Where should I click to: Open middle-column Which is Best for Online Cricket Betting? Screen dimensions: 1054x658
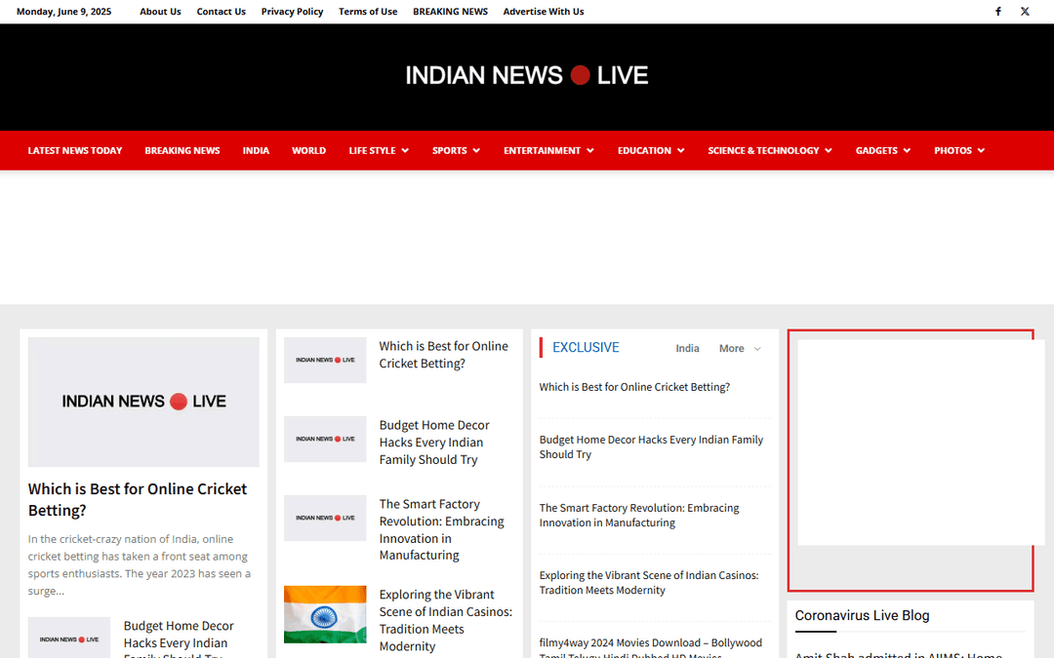444,355
